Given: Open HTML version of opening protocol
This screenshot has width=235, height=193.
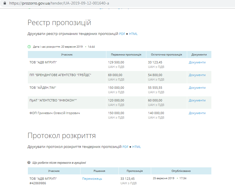Looking at the screenshot, I should pyautogui.click(x=136, y=147).
